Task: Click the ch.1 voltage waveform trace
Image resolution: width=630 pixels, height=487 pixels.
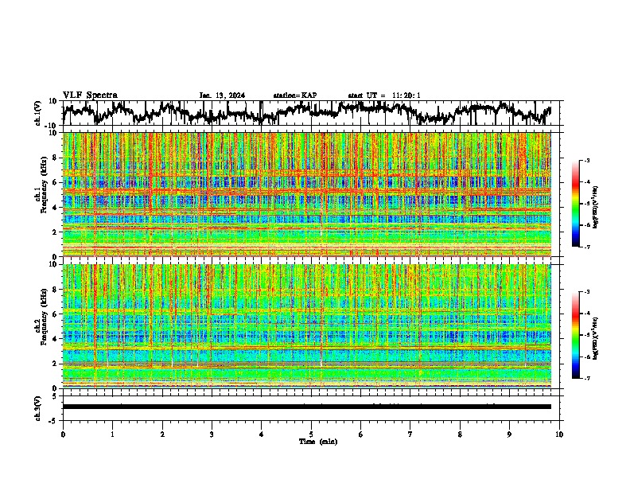Action: [307, 113]
